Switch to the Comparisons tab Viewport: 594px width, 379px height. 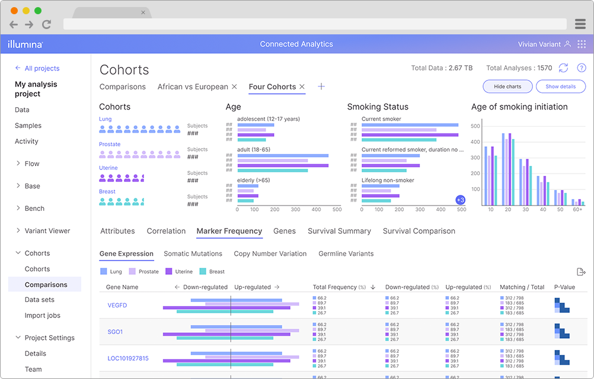pos(122,87)
